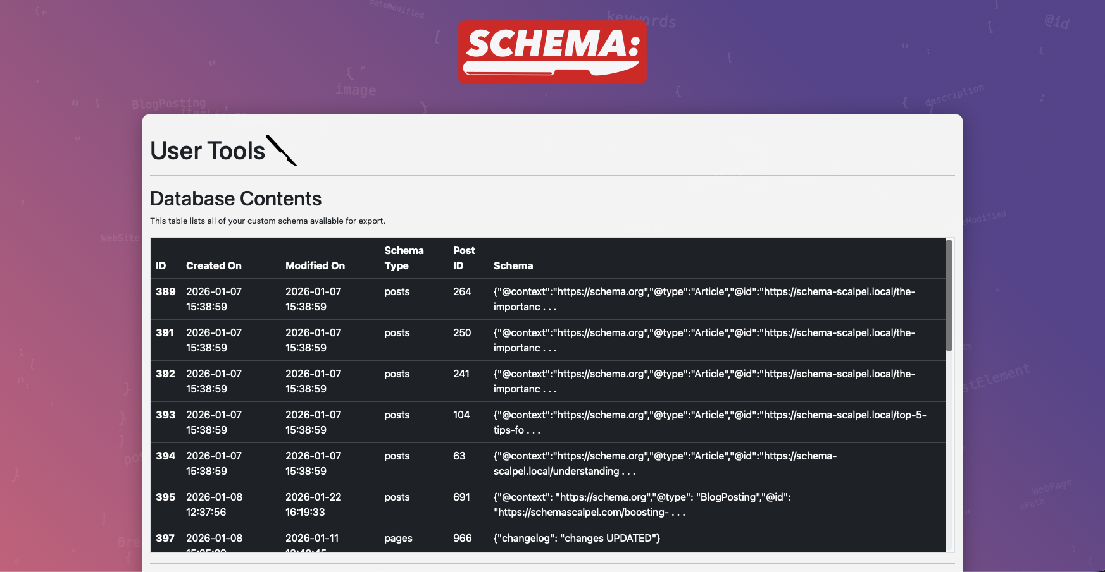Click the top-5-tips schema text in row 393
This screenshot has height=572, width=1105.
click(x=709, y=422)
